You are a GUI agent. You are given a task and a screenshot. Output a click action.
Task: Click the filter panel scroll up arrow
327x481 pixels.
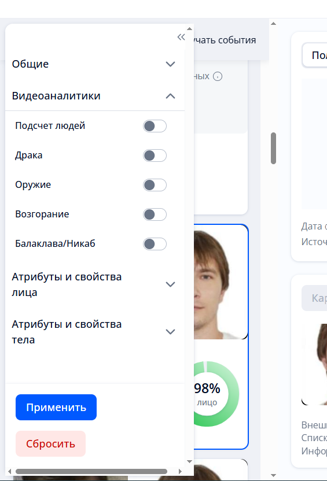[189, 28]
